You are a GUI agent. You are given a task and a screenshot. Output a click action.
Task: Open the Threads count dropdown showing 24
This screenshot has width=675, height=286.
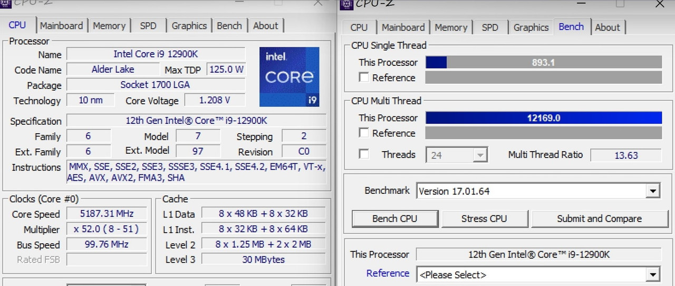click(457, 155)
